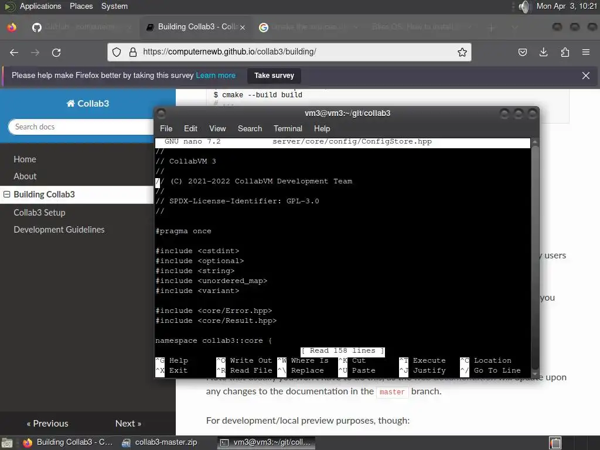Viewport: 600px width, 450px height.
Task: Click the Take survey button
Action: coord(274,76)
